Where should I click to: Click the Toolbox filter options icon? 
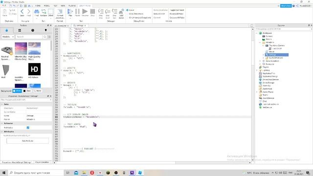click(49, 37)
